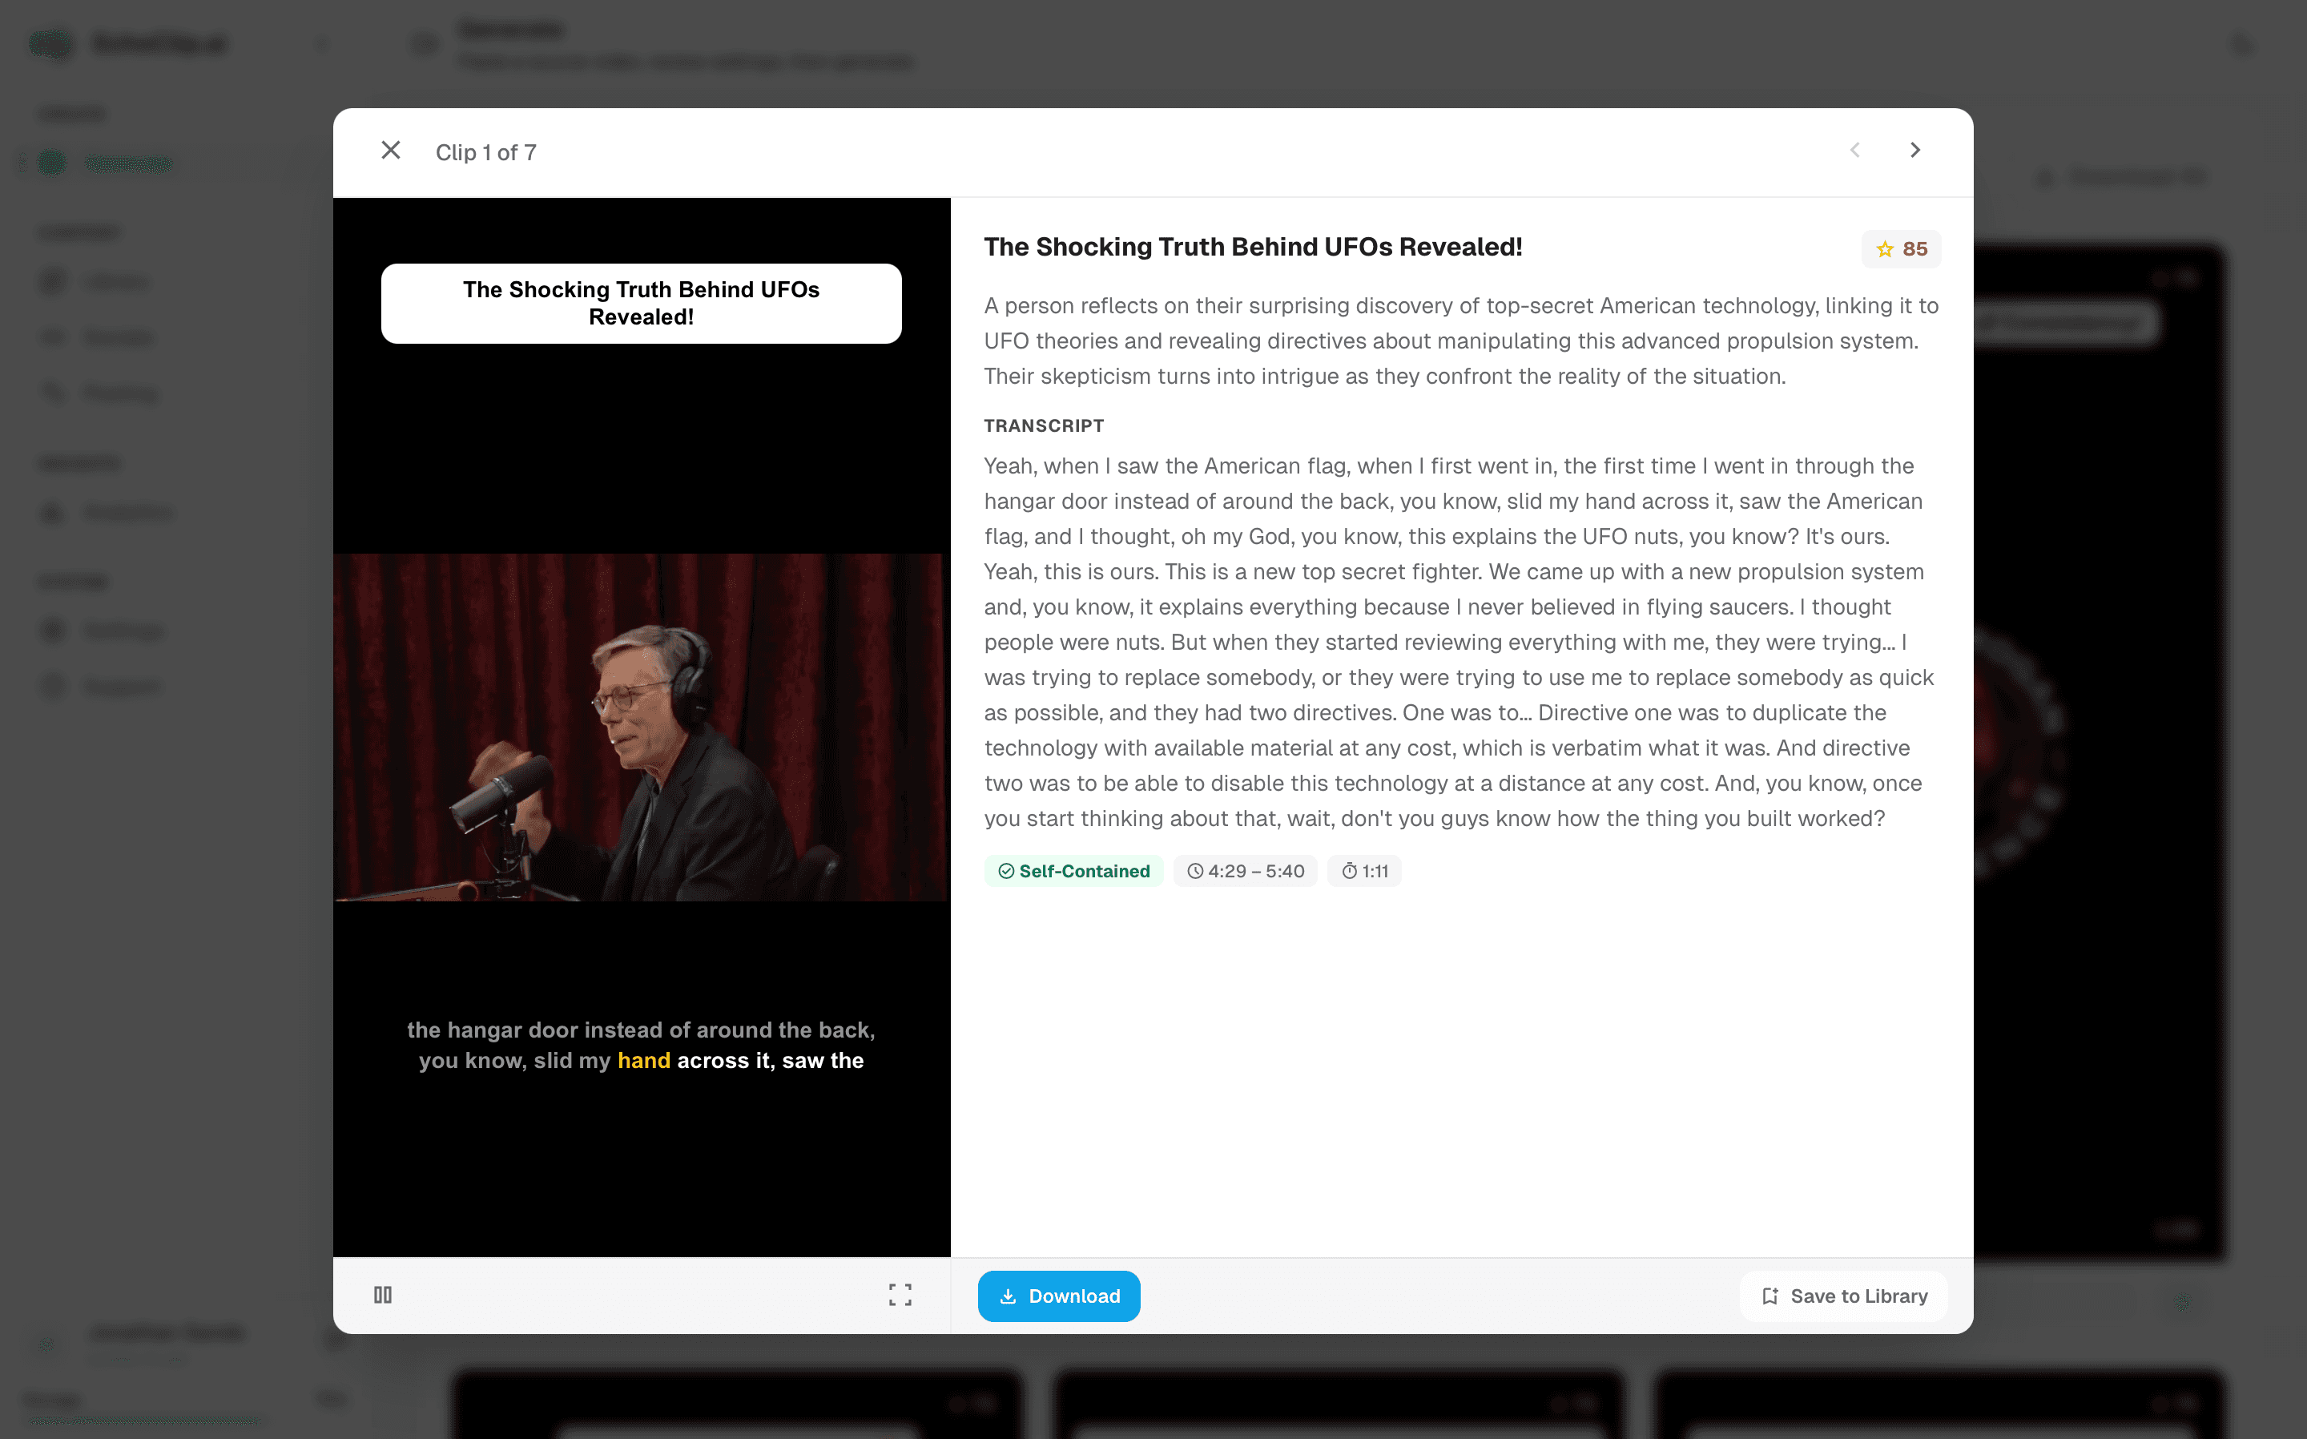The height and width of the screenshot is (1439, 2307).
Task: Click the star score badge 85
Action: [1901, 249]
